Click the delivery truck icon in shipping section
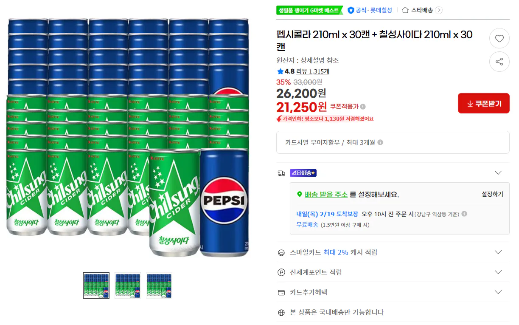 point(281,173)
